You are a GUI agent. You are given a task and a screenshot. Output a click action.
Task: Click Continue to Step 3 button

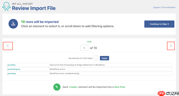[159, 24]
